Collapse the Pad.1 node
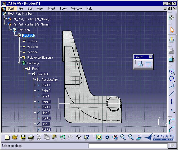The height and width of the screenshot is (150, 178). coord(24,68)
